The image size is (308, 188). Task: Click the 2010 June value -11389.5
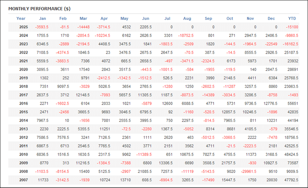coord(144,155)
